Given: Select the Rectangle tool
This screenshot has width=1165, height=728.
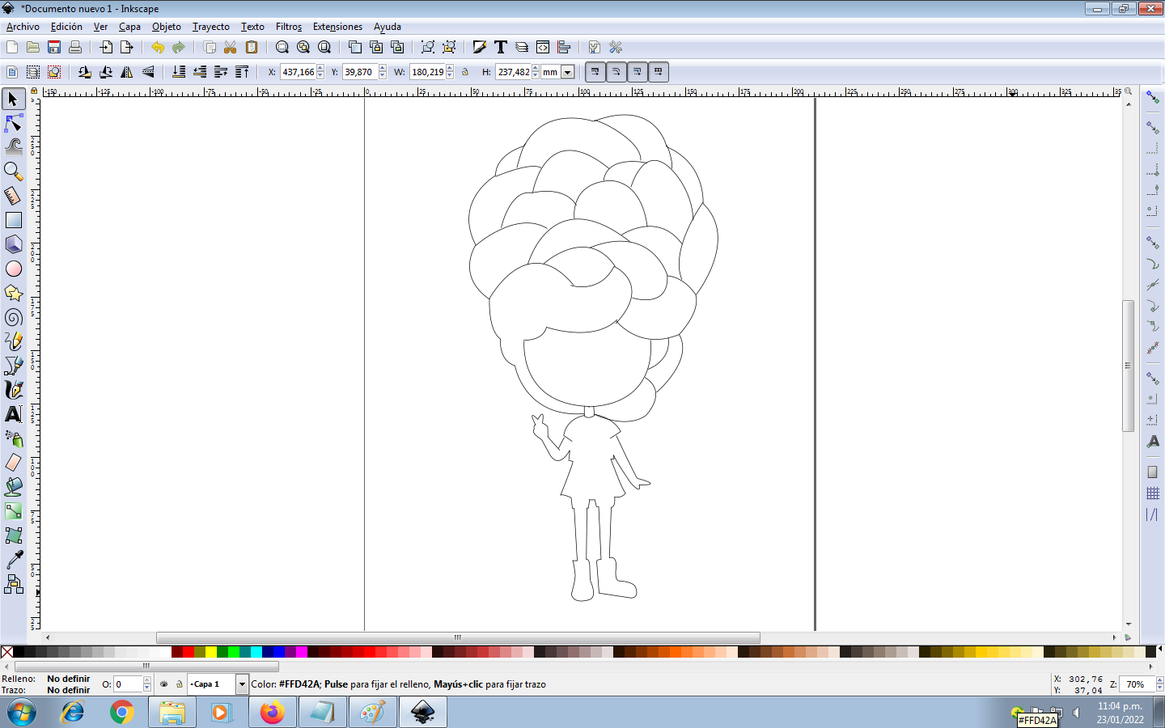Looking at the screenshot, I should point(13,220).
